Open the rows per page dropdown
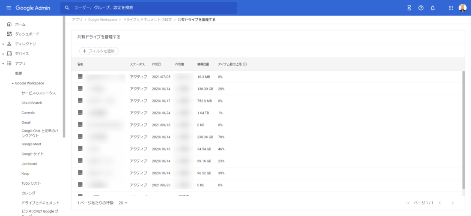 coord(123,203)
